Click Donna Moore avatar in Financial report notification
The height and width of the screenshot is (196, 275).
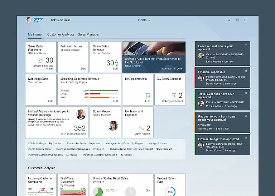[x=201, y=78]
